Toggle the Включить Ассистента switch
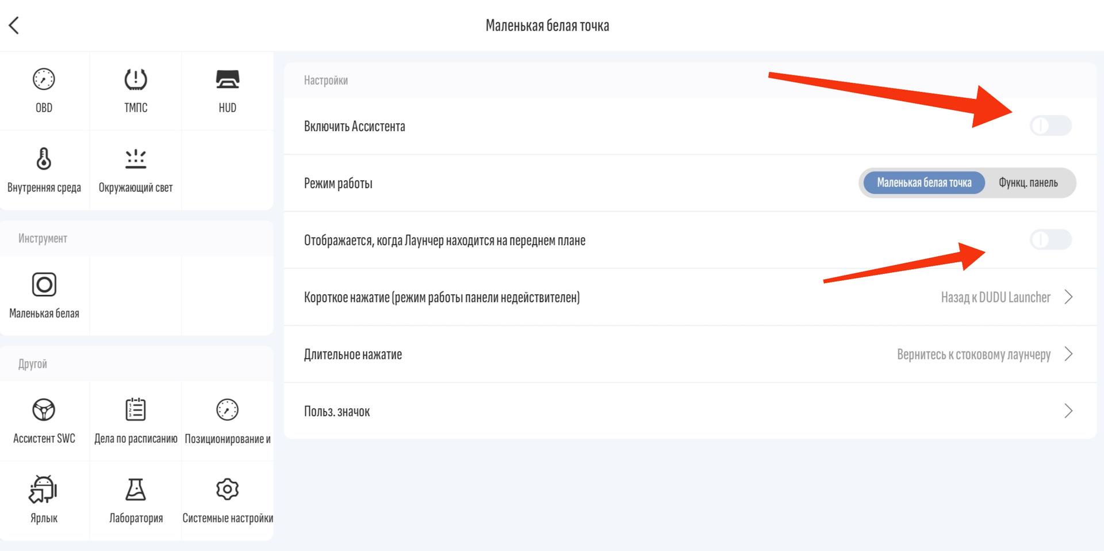This screenshot has height=551, width=1104. click(x=1051, y=125)
